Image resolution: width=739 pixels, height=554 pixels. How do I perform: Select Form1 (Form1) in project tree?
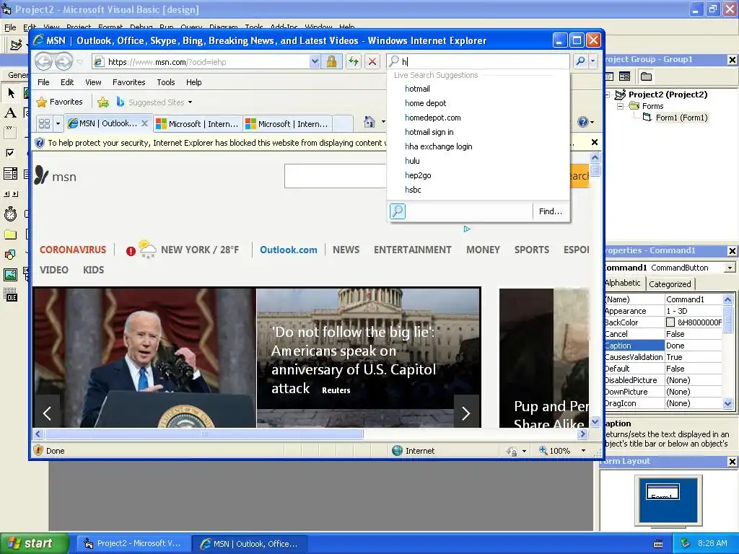[x=681, y=118]
